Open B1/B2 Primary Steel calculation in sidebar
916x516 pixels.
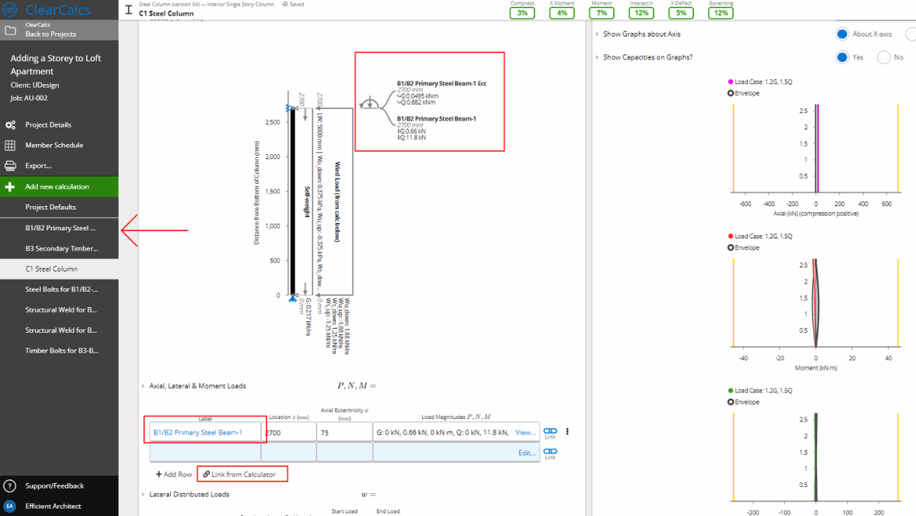(x=59, y=227)
